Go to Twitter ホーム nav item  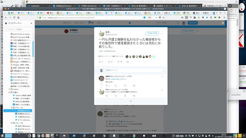point(67,23)
